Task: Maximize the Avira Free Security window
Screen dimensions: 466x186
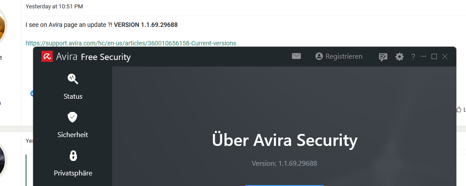Action: pyautogui.click(x=434, y=56)
